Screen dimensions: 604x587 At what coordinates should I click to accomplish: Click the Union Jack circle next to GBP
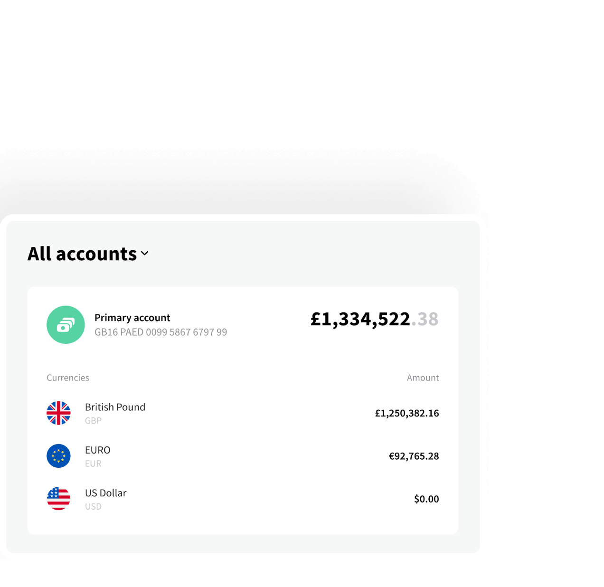(x=58, y=413)
